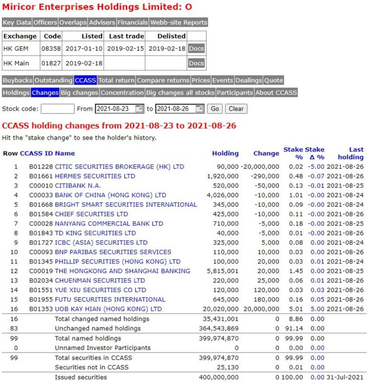Open the Financials tab

click(133, 22)
